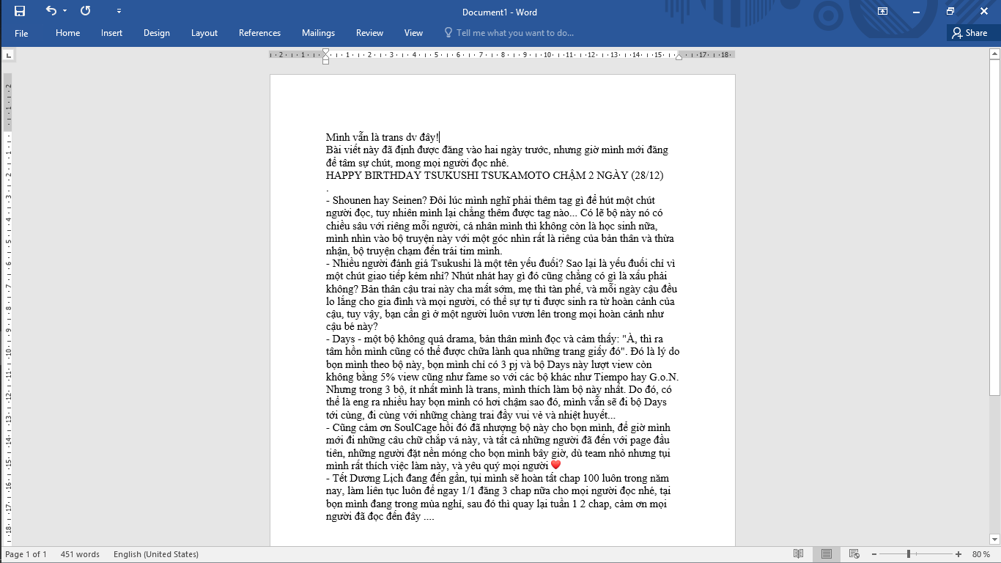Click the Share button
This screenshot has width=1001, height=563.
[x=969, y=33]
